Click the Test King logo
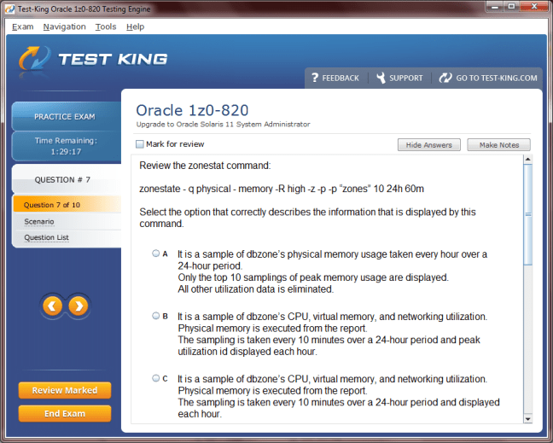 tap(93, 60)
